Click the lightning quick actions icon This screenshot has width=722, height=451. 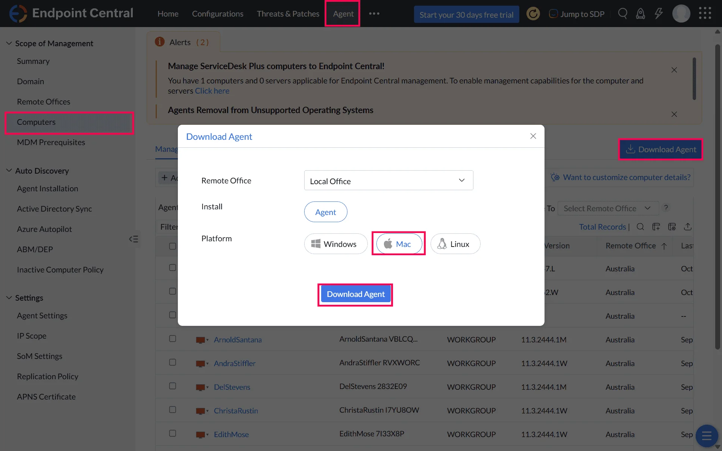658,14
